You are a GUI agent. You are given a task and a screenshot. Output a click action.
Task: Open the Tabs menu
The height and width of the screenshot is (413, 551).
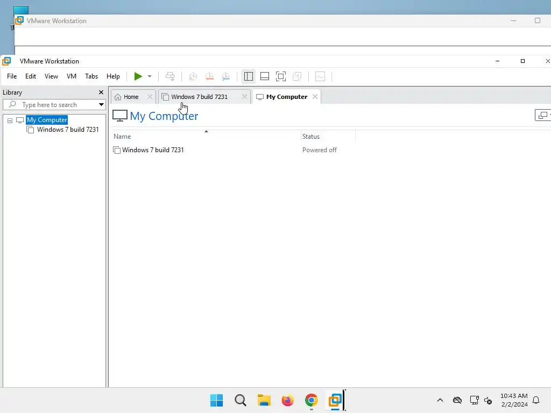(91, 76)
